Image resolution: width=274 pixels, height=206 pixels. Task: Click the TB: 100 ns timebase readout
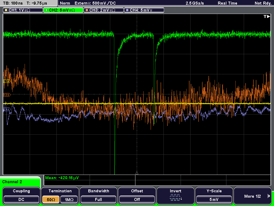[x=13, y=3]
